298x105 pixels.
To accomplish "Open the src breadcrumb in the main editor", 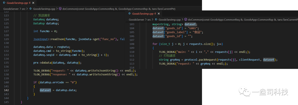I will click(23, 9).
